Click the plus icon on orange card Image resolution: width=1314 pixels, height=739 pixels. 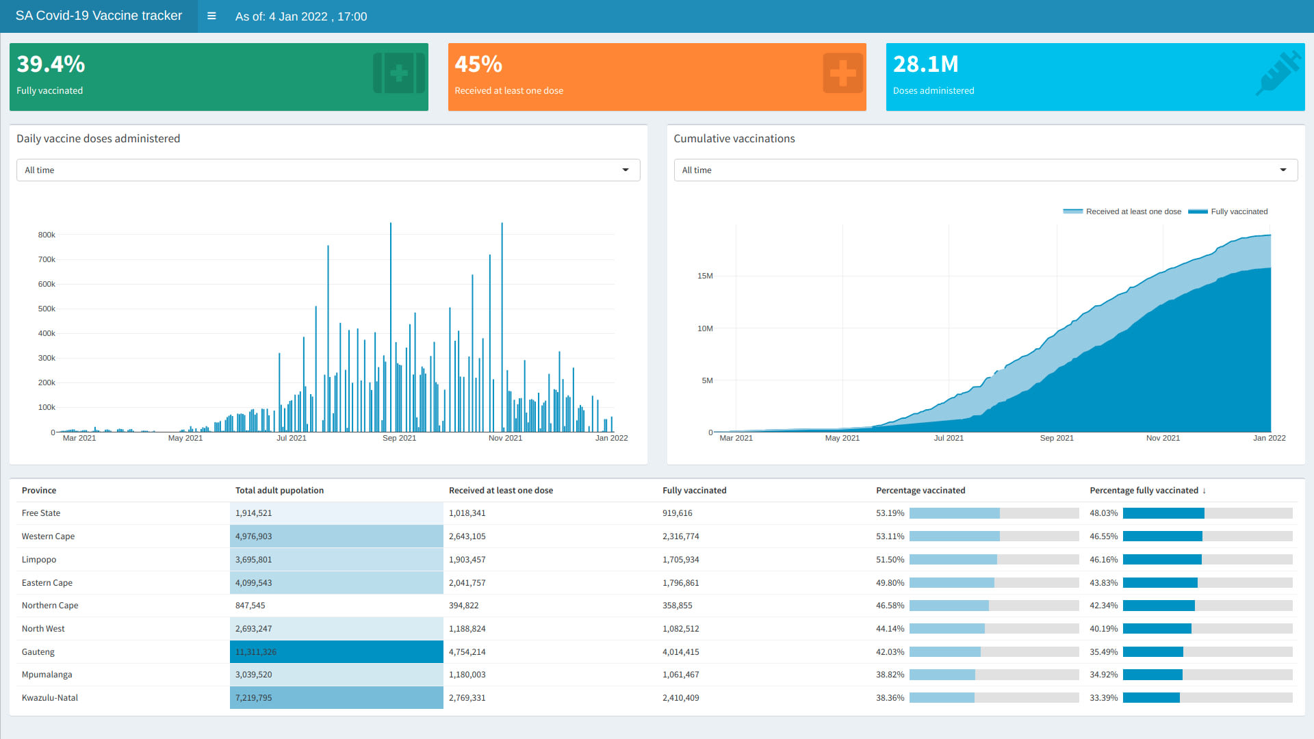(842, 73)
